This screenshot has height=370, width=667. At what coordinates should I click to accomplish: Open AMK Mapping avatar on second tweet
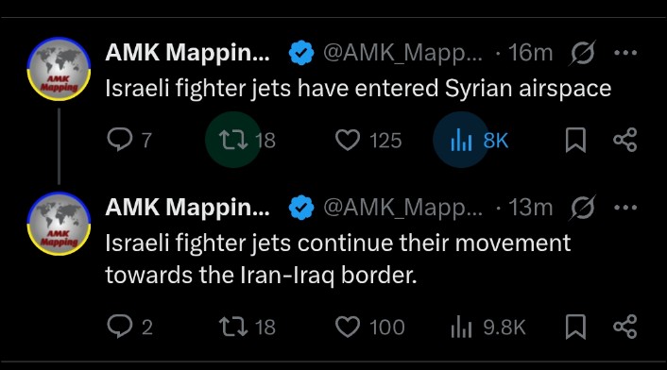point(60,224)
